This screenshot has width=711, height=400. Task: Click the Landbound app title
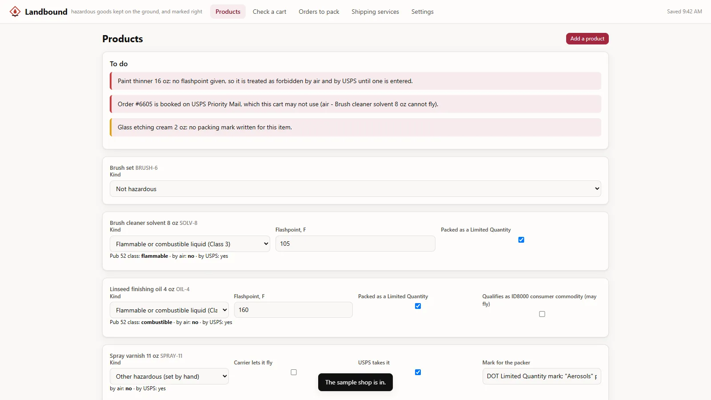[46, 12]
